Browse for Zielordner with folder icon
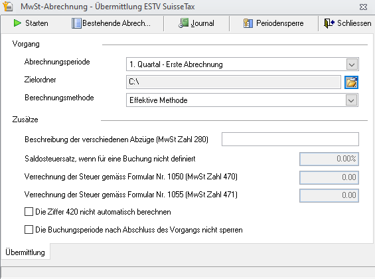Image resolution: width=375 pixels, height=279 pixels. coord(351,82)
